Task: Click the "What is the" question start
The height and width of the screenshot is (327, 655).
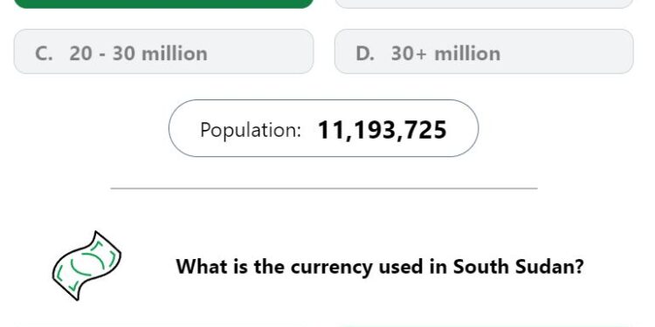Action: pos(225,266)
